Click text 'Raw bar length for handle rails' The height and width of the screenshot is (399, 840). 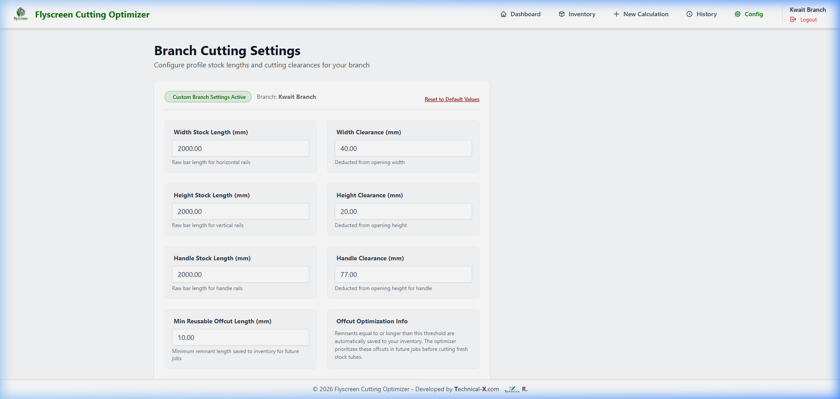tap(207, 288)
